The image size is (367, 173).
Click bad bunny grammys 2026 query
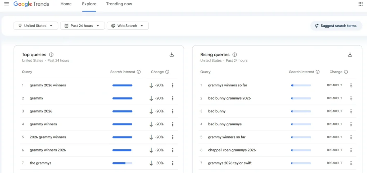click(x=229, y=98)
